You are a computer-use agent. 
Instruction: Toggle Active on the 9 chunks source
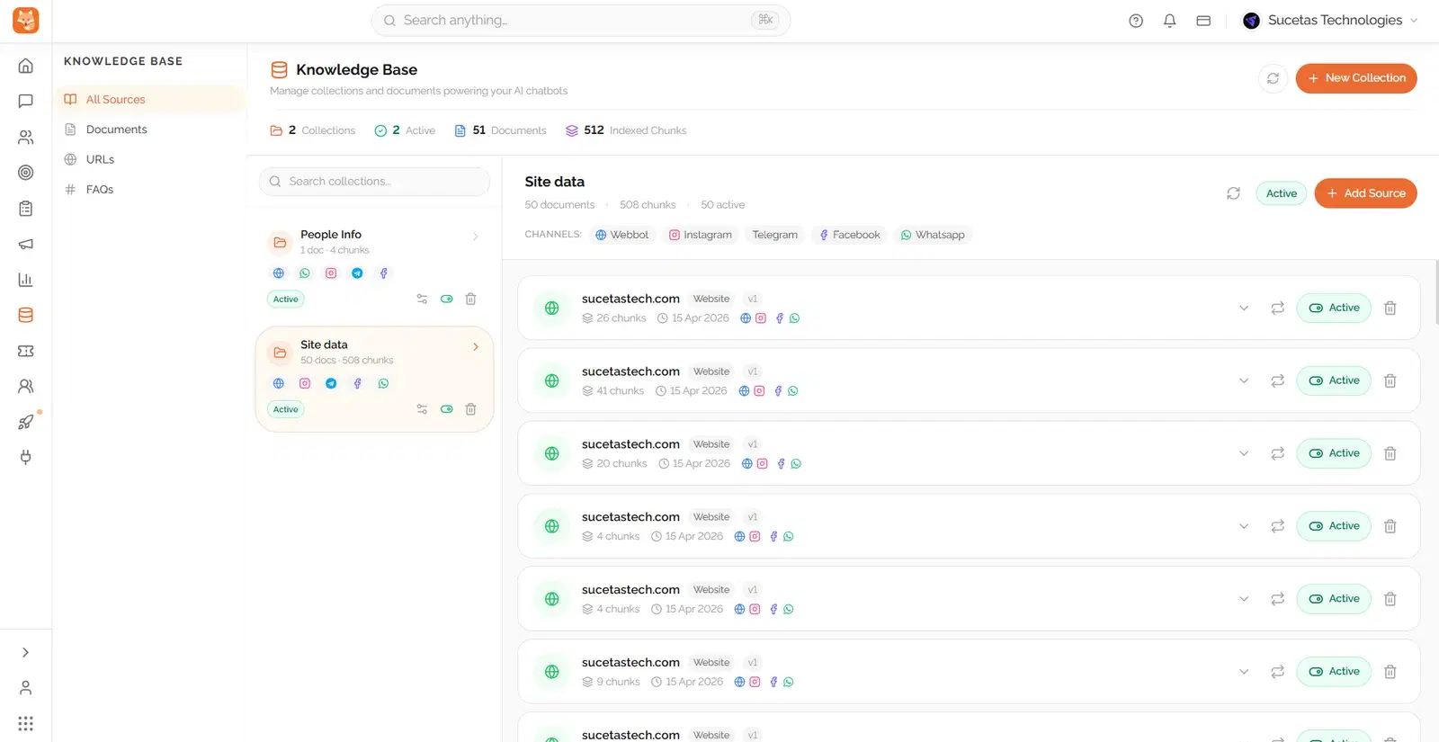click(x=1334, y=672)
